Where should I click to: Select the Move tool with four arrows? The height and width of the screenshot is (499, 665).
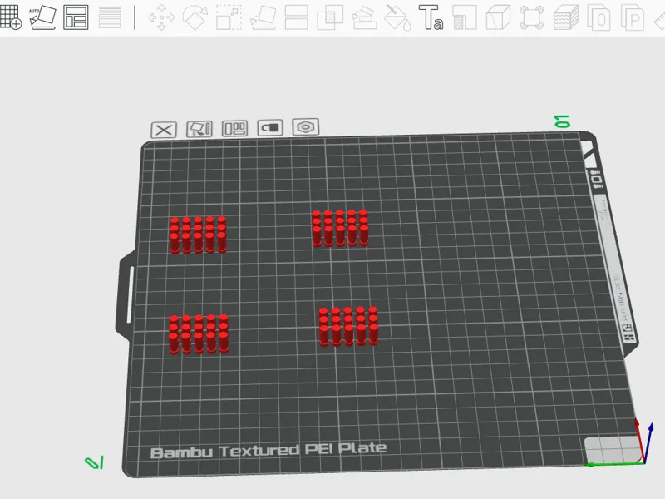pyautogui.click(x=161, y=17)
